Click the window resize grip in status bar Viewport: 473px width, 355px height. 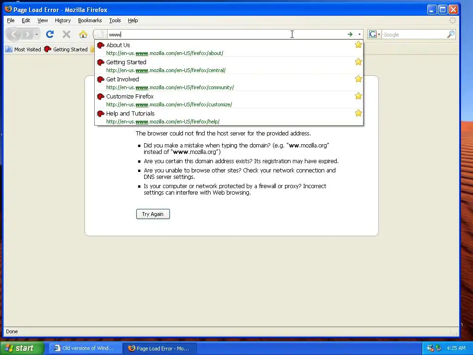coord(456,333)
